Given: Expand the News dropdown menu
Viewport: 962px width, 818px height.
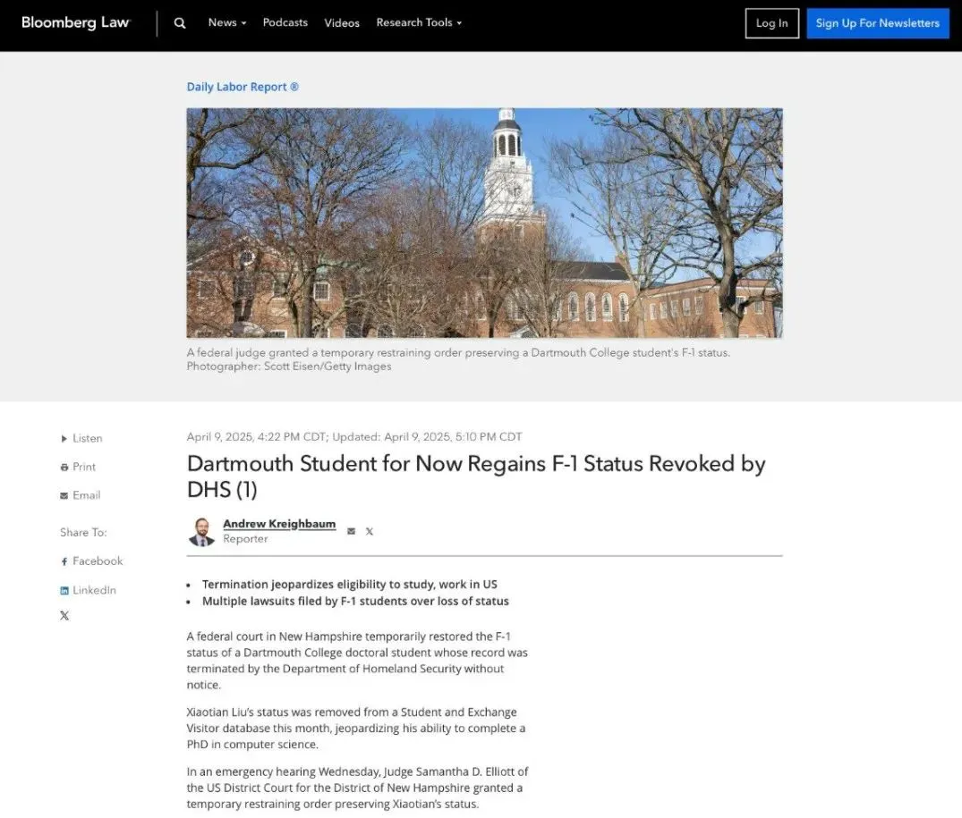Looking at the screenshot, I should click(x=227, y=22).
